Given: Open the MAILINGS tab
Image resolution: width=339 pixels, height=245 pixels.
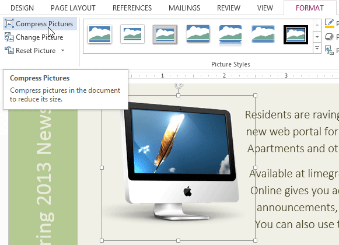Looking at the screenshot, I should [184, 8].
